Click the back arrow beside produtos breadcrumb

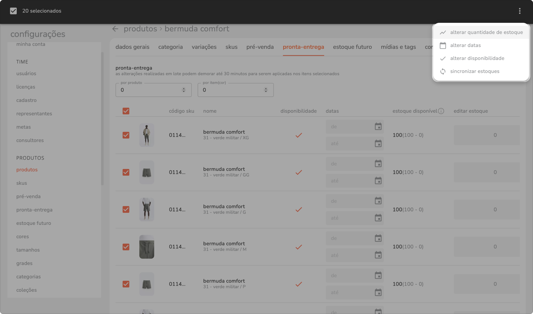point(115,29)
